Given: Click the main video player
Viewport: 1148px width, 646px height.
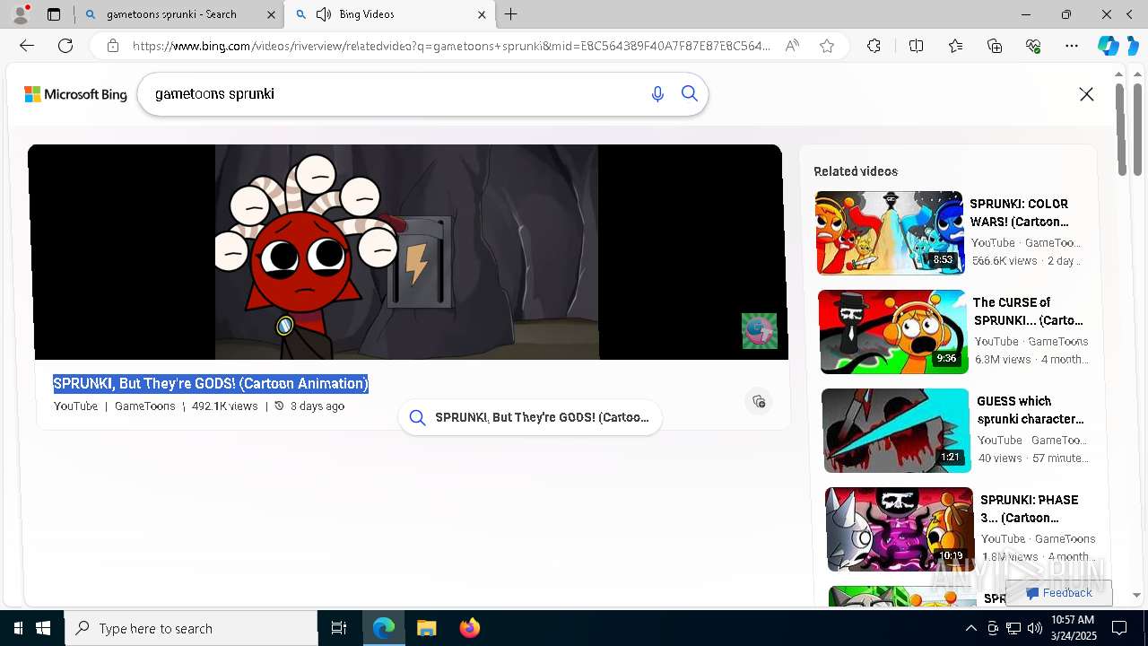Looking at the screenshot, I should (408, 252).
